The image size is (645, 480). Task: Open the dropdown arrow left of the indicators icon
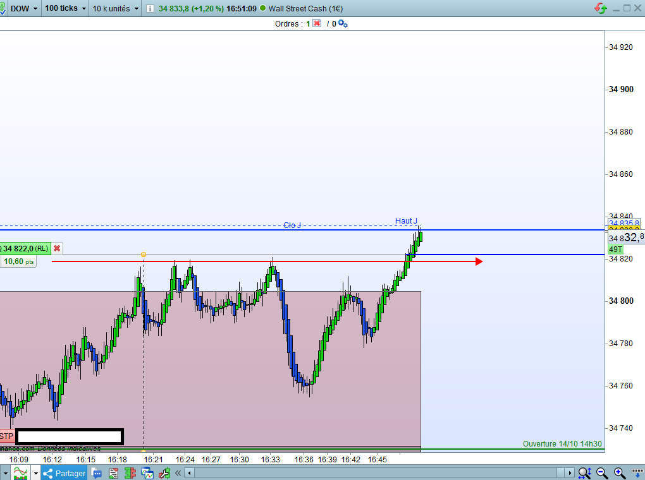click(5, 473)
